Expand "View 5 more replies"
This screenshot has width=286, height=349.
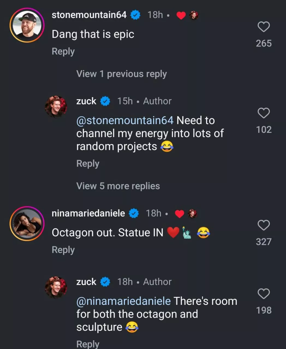(x=118, y=186)
